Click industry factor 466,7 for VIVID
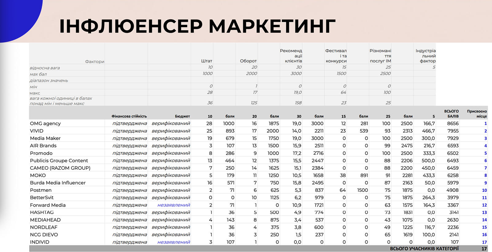This screenshot has width=492, height=252. click(x=428, y=131)
